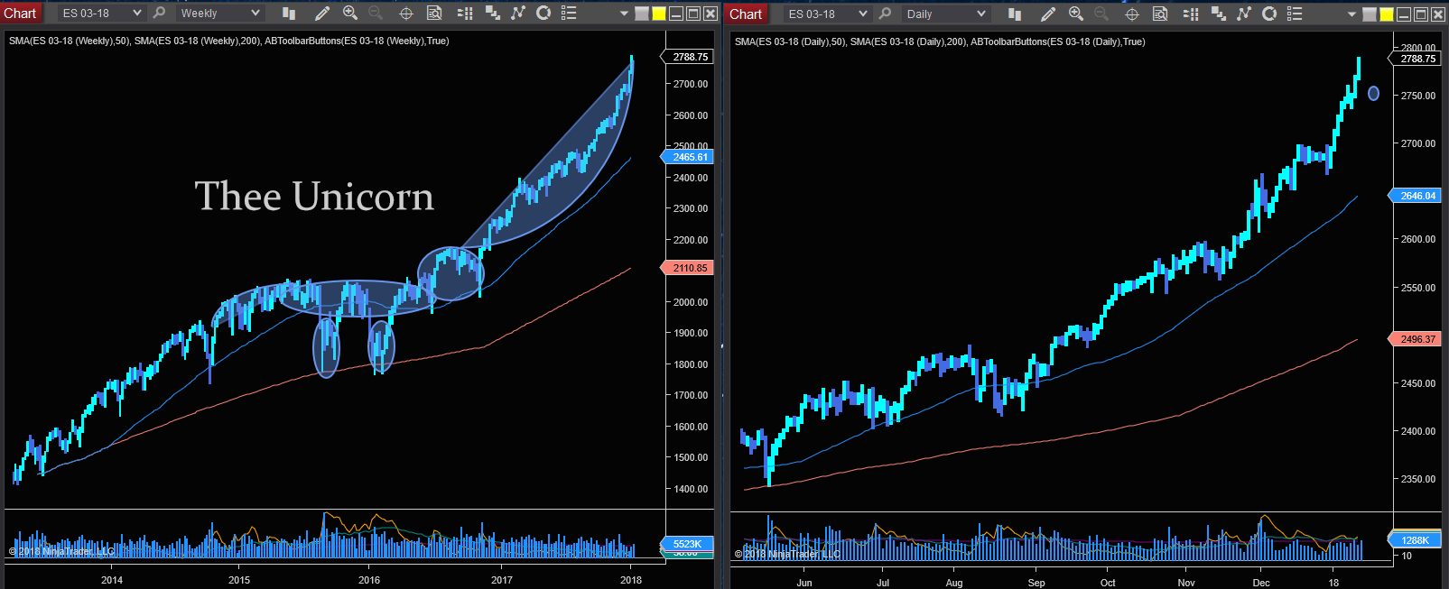
Task: Select the drawing tools pencil in Weekly chart
Action: [322, 13]
